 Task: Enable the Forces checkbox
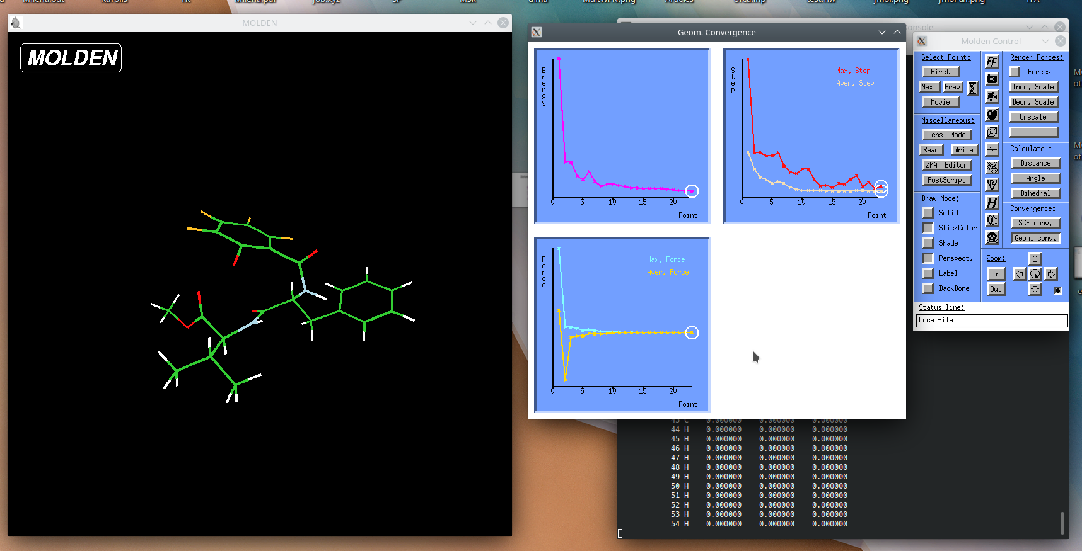(1015, 72)
